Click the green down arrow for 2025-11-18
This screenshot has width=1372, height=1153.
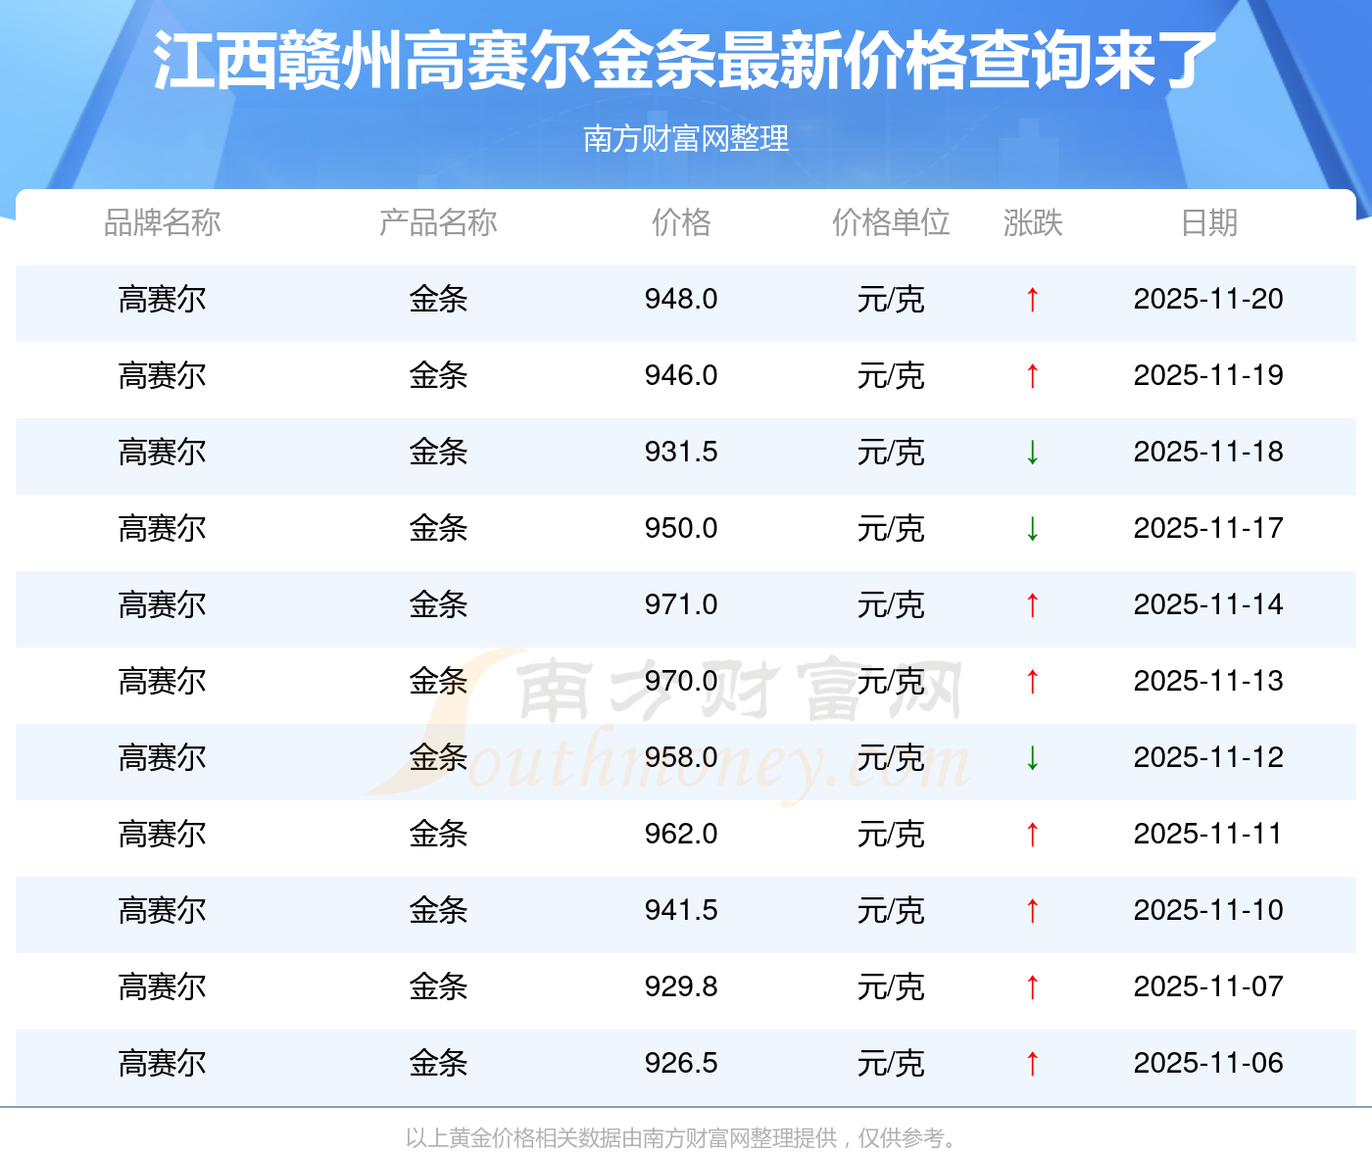pyautogui.click(x=1032, y=452)
